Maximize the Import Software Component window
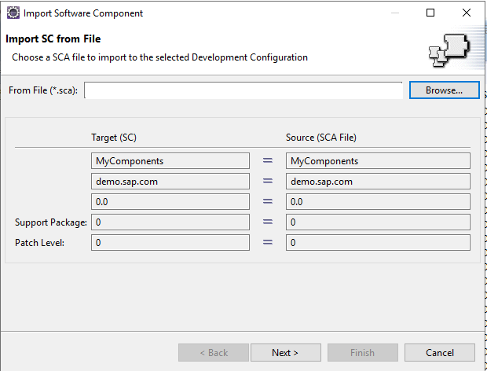The width and height of the screenshot is (487, 371). pyautogui.click(x=430, y=13)
